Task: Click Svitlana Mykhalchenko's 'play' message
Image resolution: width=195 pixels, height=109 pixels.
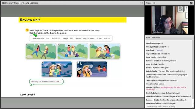Action: point(158,68)
